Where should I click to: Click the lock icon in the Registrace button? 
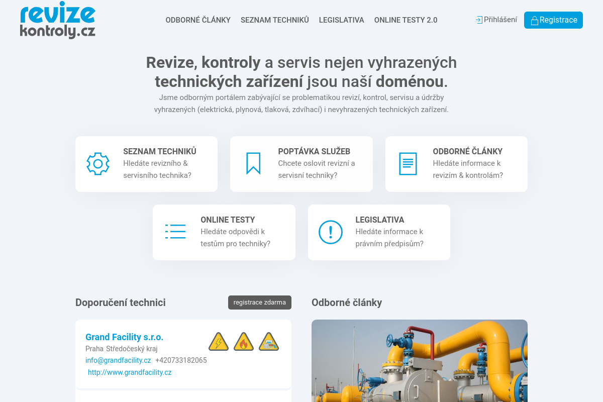pos(535,20)
